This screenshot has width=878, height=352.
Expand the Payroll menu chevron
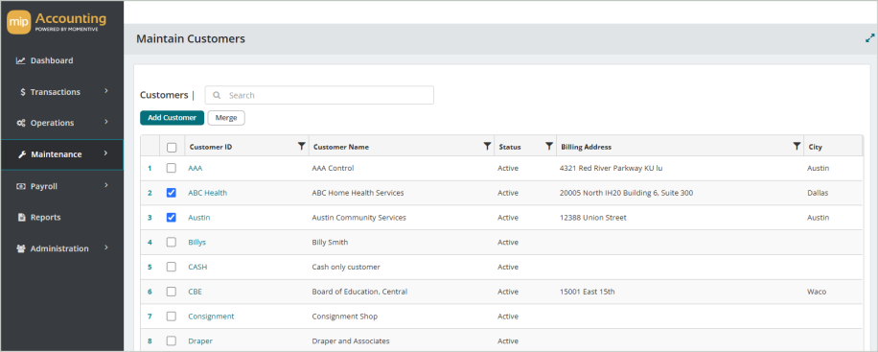[x=105, y=185]
